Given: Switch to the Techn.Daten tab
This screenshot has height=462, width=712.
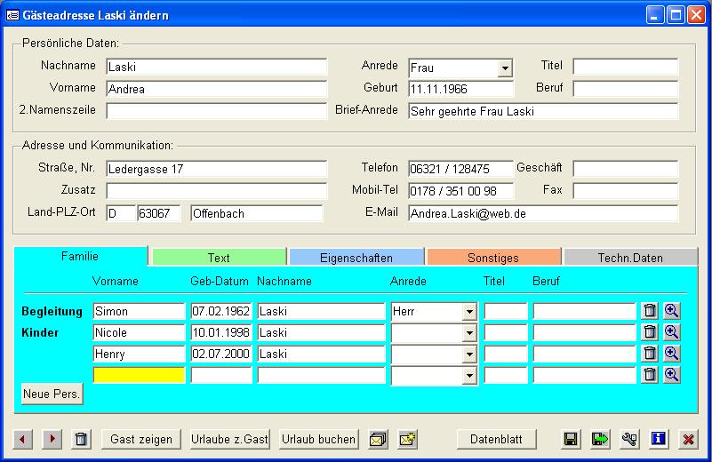Looking at the screenshot, I should (631, 258).
